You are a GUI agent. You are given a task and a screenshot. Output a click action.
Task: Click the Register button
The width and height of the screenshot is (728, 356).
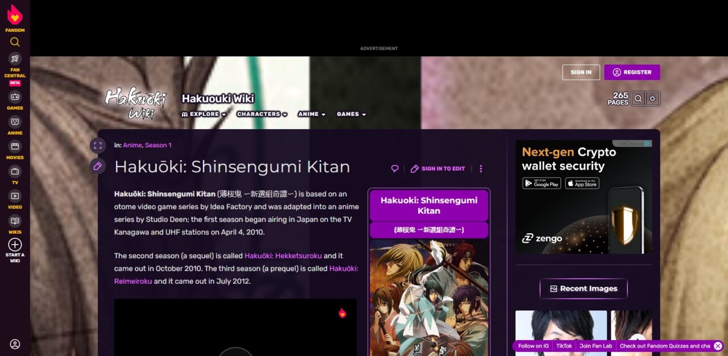632,72
